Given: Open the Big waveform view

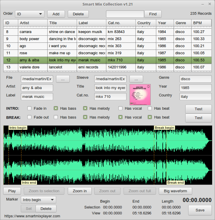Looking at the screenshot, I should (175, 191).
